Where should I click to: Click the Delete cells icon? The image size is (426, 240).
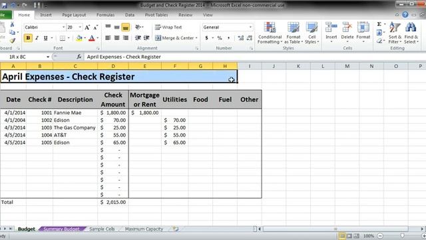click(347, 27)
